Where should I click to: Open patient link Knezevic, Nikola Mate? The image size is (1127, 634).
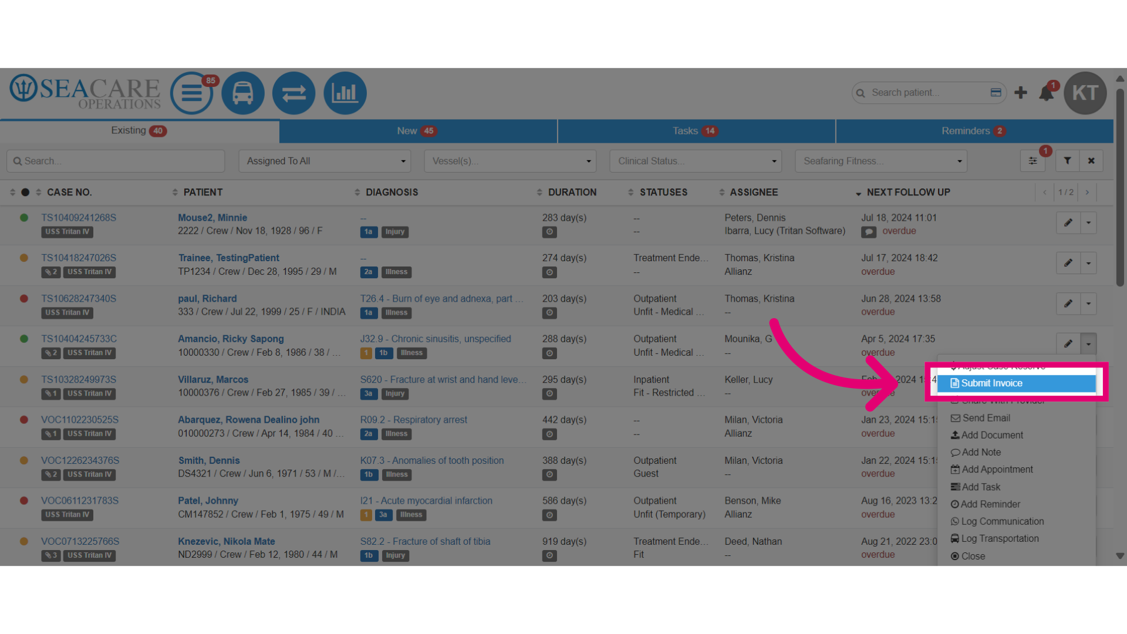point(227,541)
